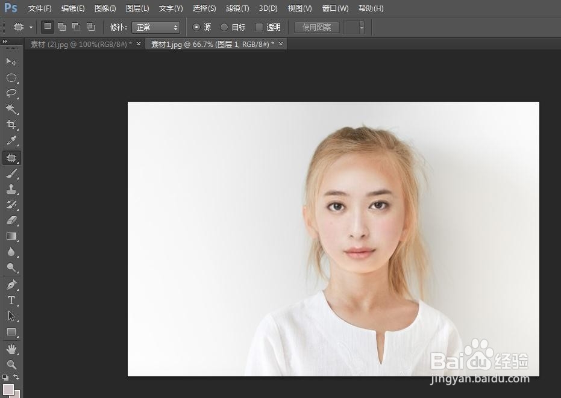Open the 文件(F) menu
The image size is (561, 398).
pos(40,8)
